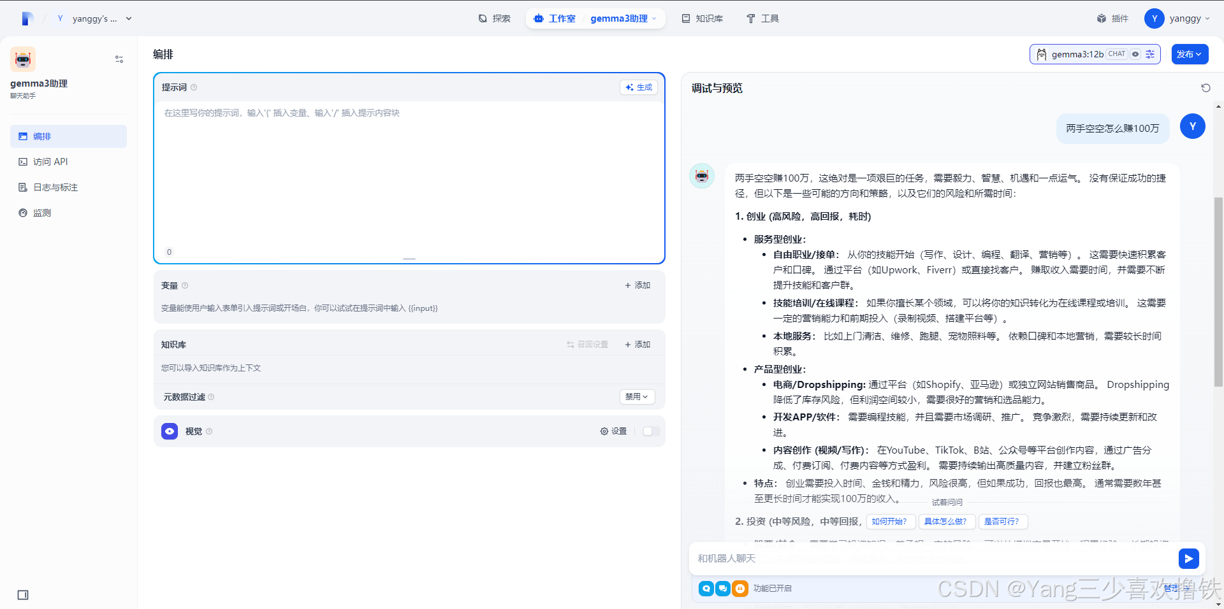The height and width of the screenshot is (609, 1224).
Task: Send the message with the blue arrow button
Action: pyautogui.click(x=1189, y=559)
